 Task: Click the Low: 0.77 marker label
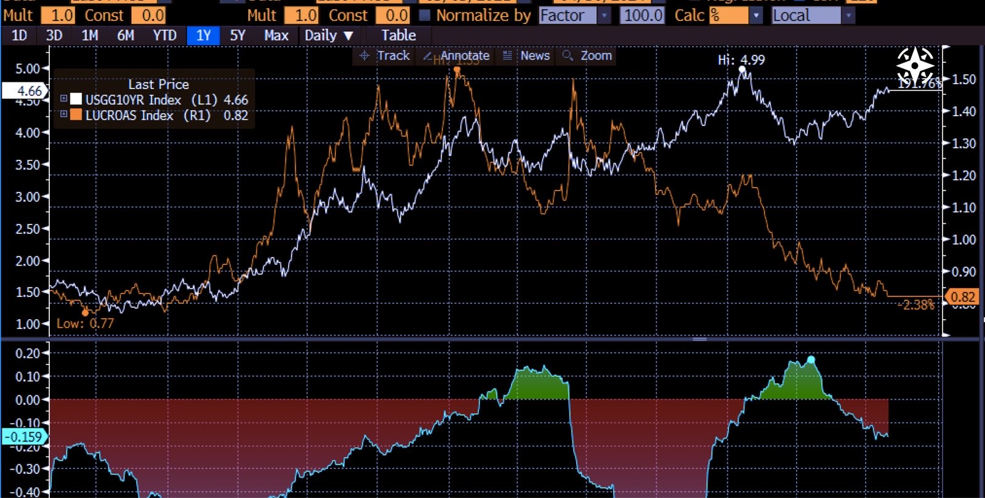tap(85, 323)
